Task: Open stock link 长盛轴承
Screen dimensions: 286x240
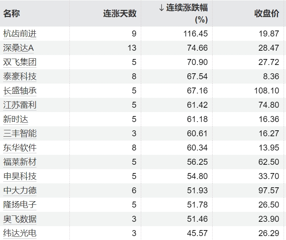Action: [20, 91]
